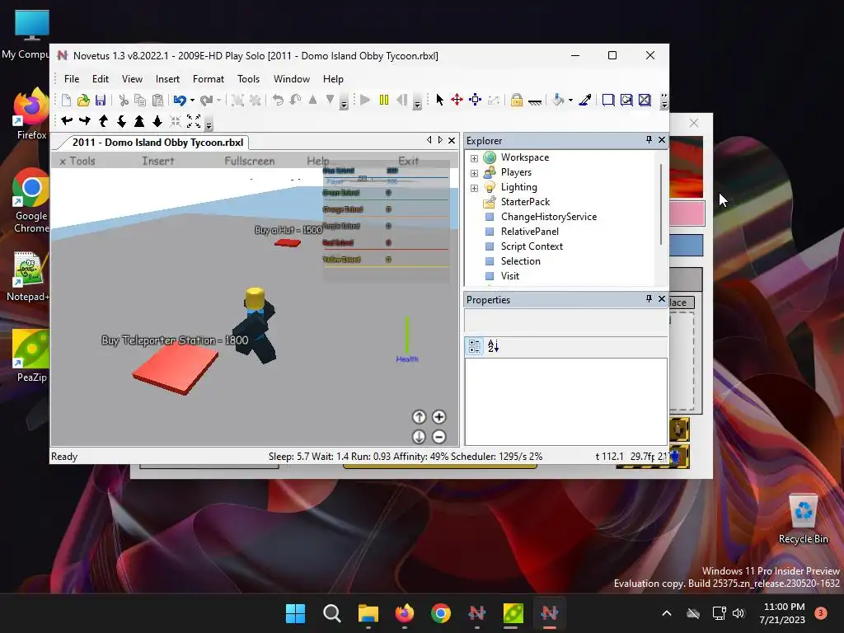Click the Copy icon in the toolbar
The height and width of the screenshot is (633, 844).
(140, 100)
